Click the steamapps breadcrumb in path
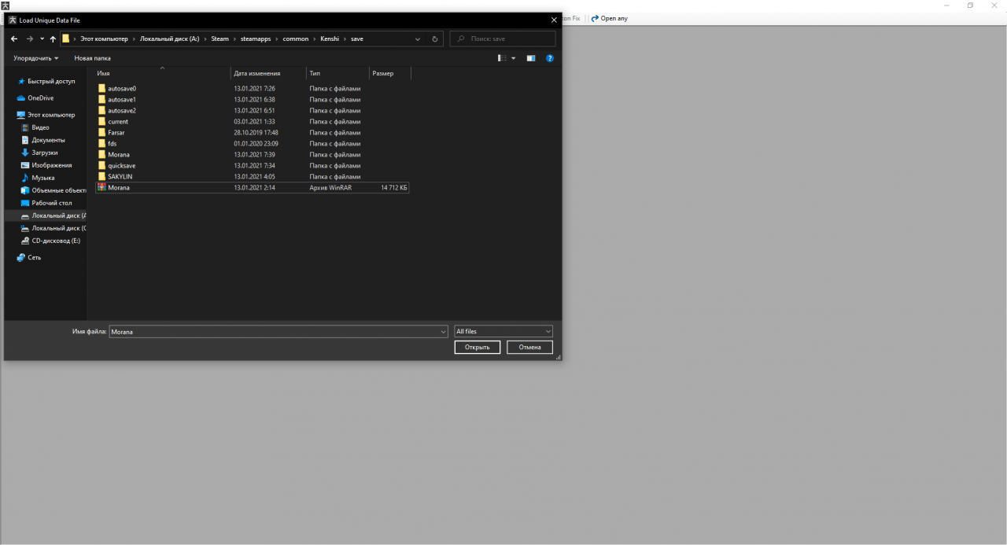This screenshot has width=1007, height=545. coord(255,38)
